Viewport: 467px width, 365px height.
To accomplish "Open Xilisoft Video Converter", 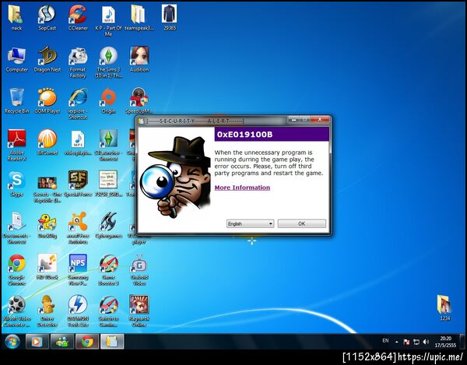I will tap(16, 311).
